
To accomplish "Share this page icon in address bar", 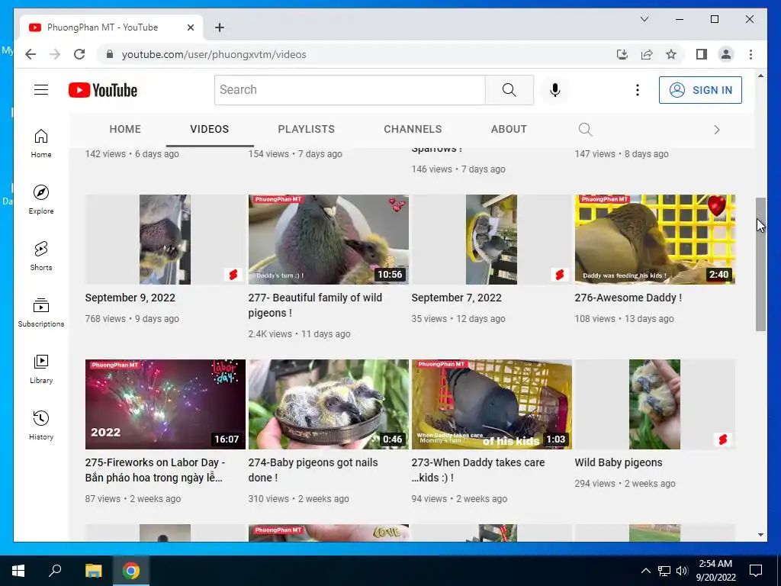I will click(647, 54).
